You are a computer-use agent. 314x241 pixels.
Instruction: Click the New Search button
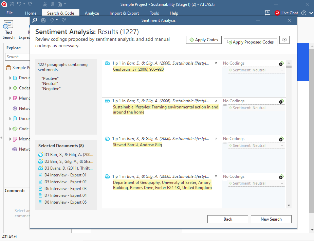271,219
